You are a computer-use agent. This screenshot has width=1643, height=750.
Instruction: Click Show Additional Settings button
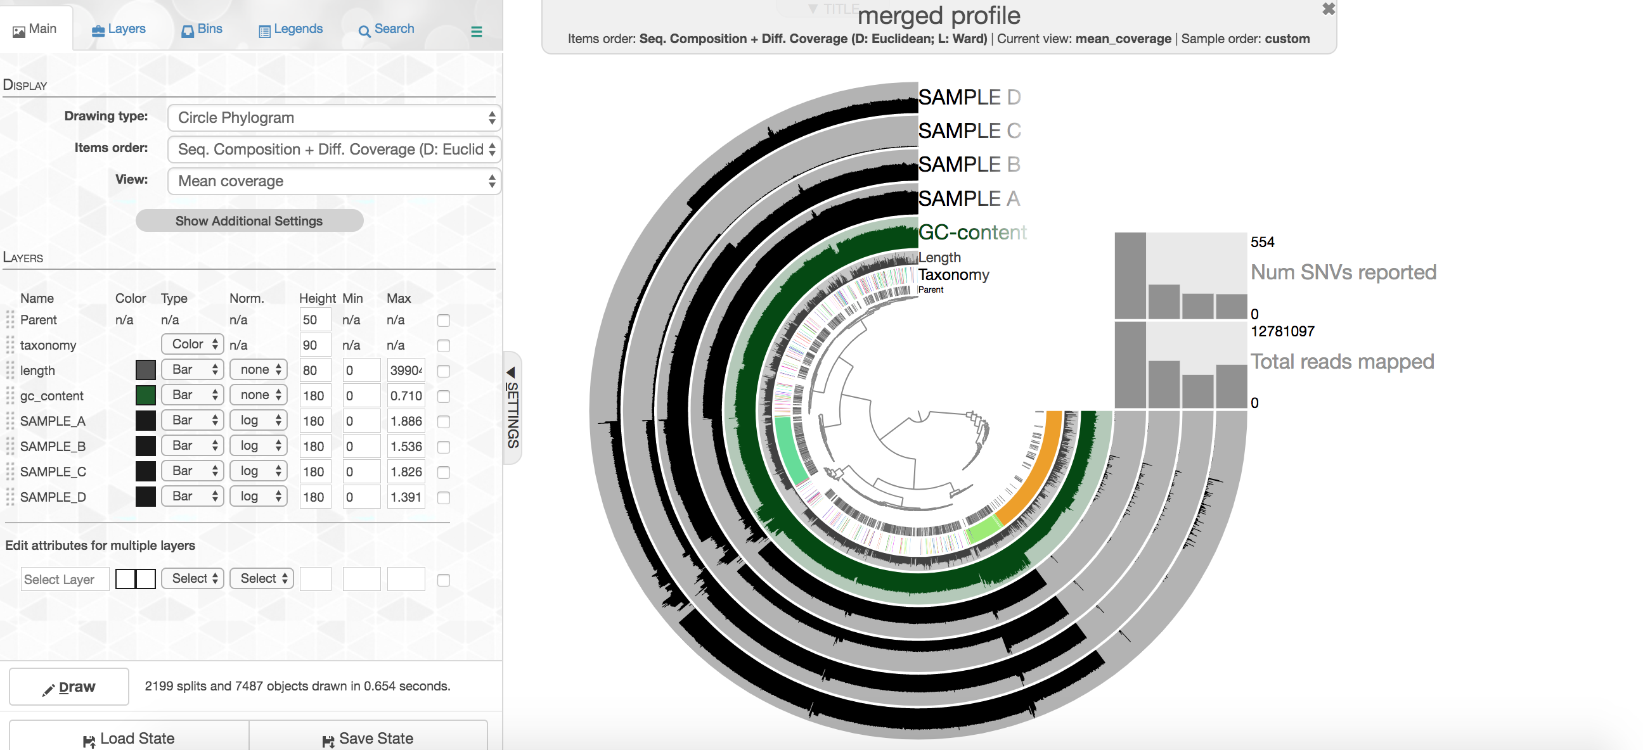(248, 220)
